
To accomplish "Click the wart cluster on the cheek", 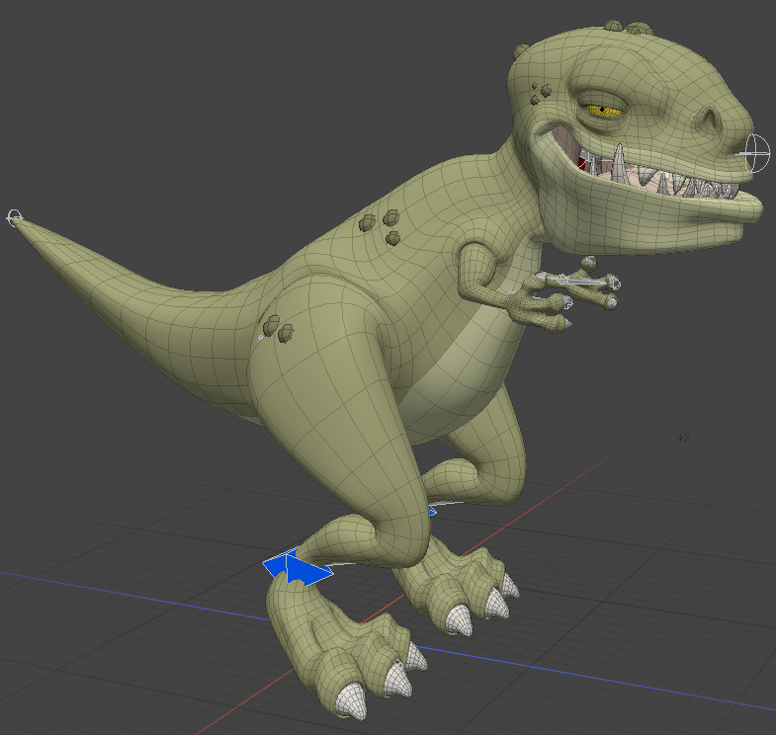I will (x=541, y=91).
